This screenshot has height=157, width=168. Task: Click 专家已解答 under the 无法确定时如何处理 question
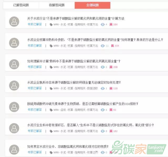(x=35, y=88)
